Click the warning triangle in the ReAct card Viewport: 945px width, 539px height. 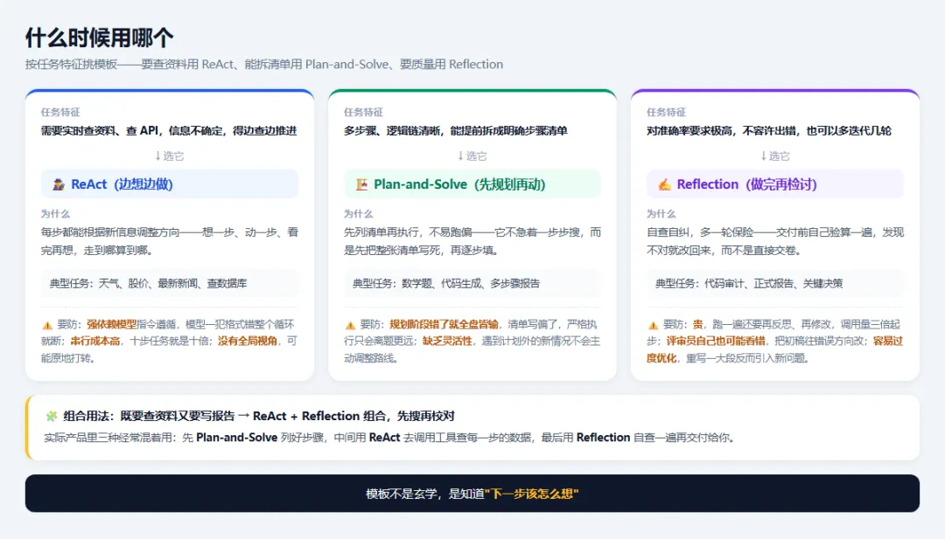pyautogui.click(x=47, y=325)
